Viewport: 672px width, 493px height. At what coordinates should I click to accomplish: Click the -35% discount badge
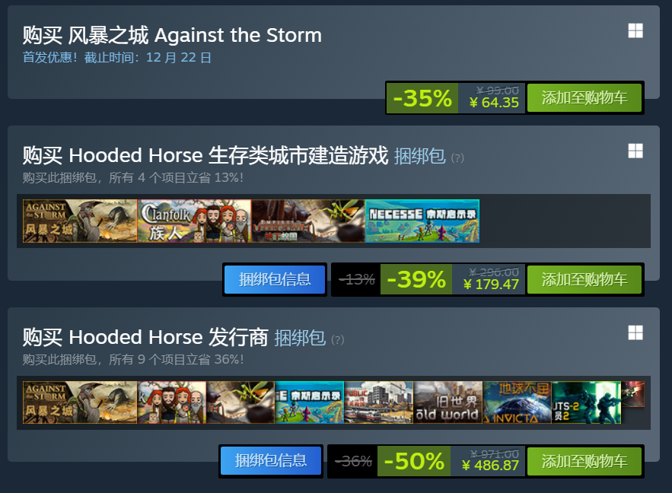point(422,98)
